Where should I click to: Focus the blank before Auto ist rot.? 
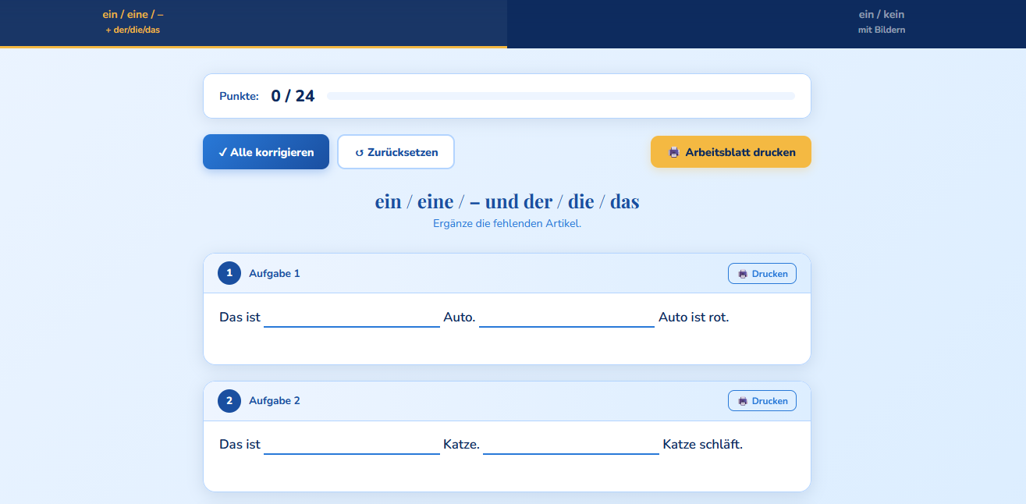coord(566,317)
